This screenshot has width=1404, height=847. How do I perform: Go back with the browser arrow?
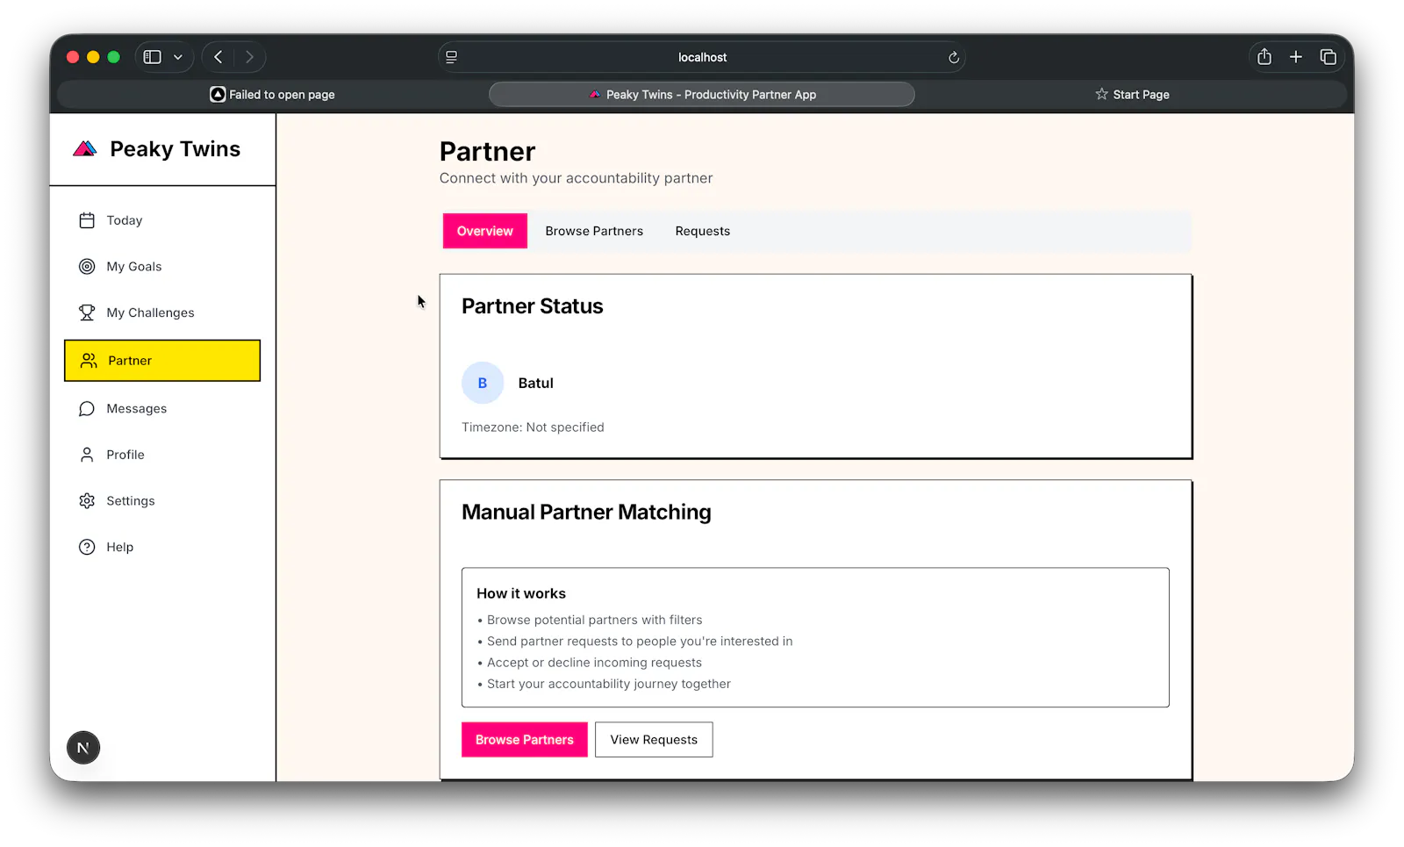click(x=218, y=57)
